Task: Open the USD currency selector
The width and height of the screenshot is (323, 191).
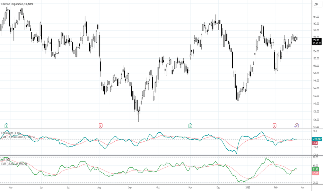Action: 316,4
